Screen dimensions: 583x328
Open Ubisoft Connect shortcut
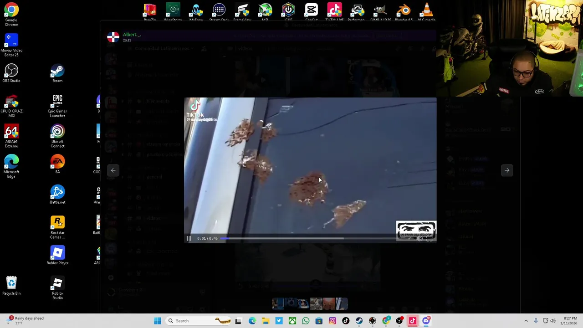pos(57,136)
